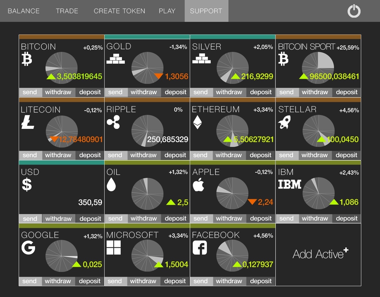The height and width of the screenshot is (297, 380).
Task: Click the green up arrow in Google card
Action: [x=77, y=264]
